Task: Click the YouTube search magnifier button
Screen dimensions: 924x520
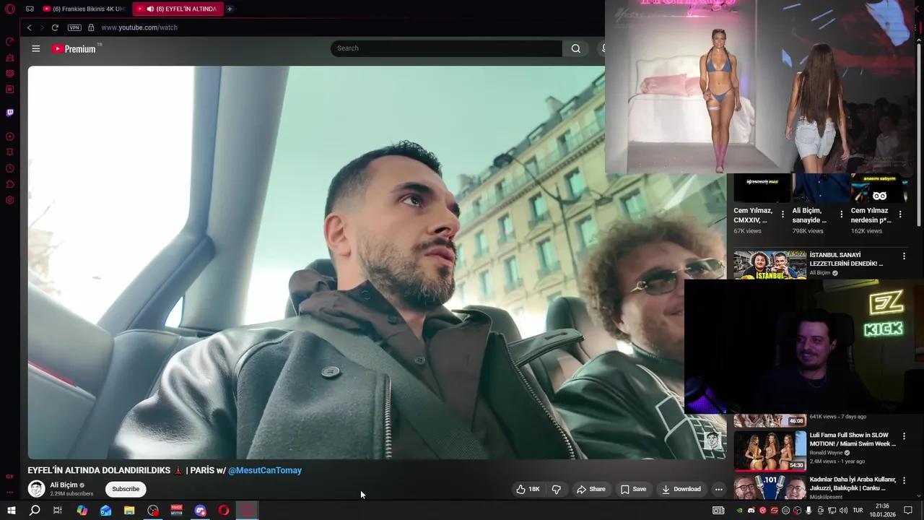Action: click(575, 48)
